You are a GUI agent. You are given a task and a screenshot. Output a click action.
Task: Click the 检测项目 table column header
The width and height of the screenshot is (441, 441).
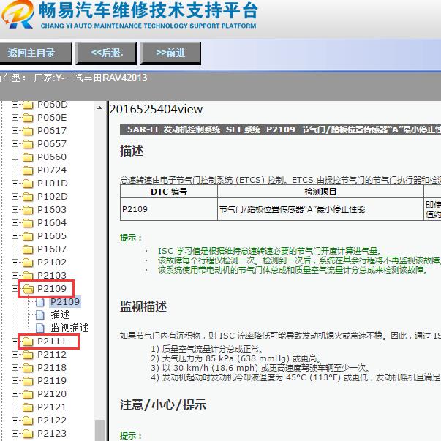click(320, 192)
